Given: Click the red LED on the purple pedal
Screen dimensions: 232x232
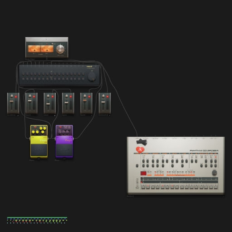Looking at the screenshot, I should coord(60,127).
